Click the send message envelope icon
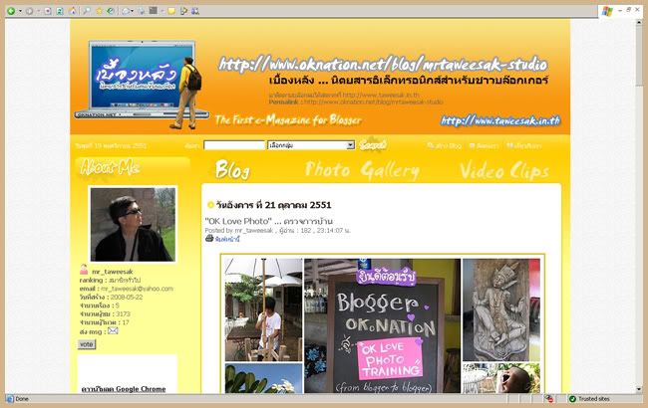The width and height of the screenshot is (648, 408). tap(113, 330)
